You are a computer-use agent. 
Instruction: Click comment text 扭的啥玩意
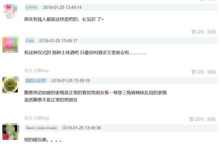[x=35, y=140]
